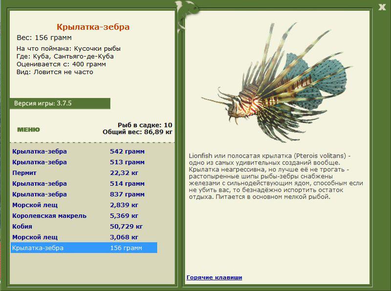This screenshot has height=291, width=391.
Task: Select Крылатка-зебра weighing 514 грамм
Action: coord(84,184)
